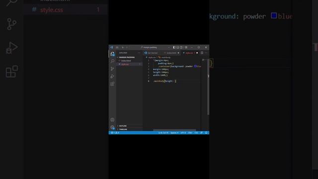Click the width:100% line in the editor
The image size is (318, 179).
pos(160,75)
